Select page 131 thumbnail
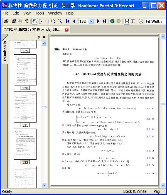Screen dimensions: 167x195 click(25, 107)
